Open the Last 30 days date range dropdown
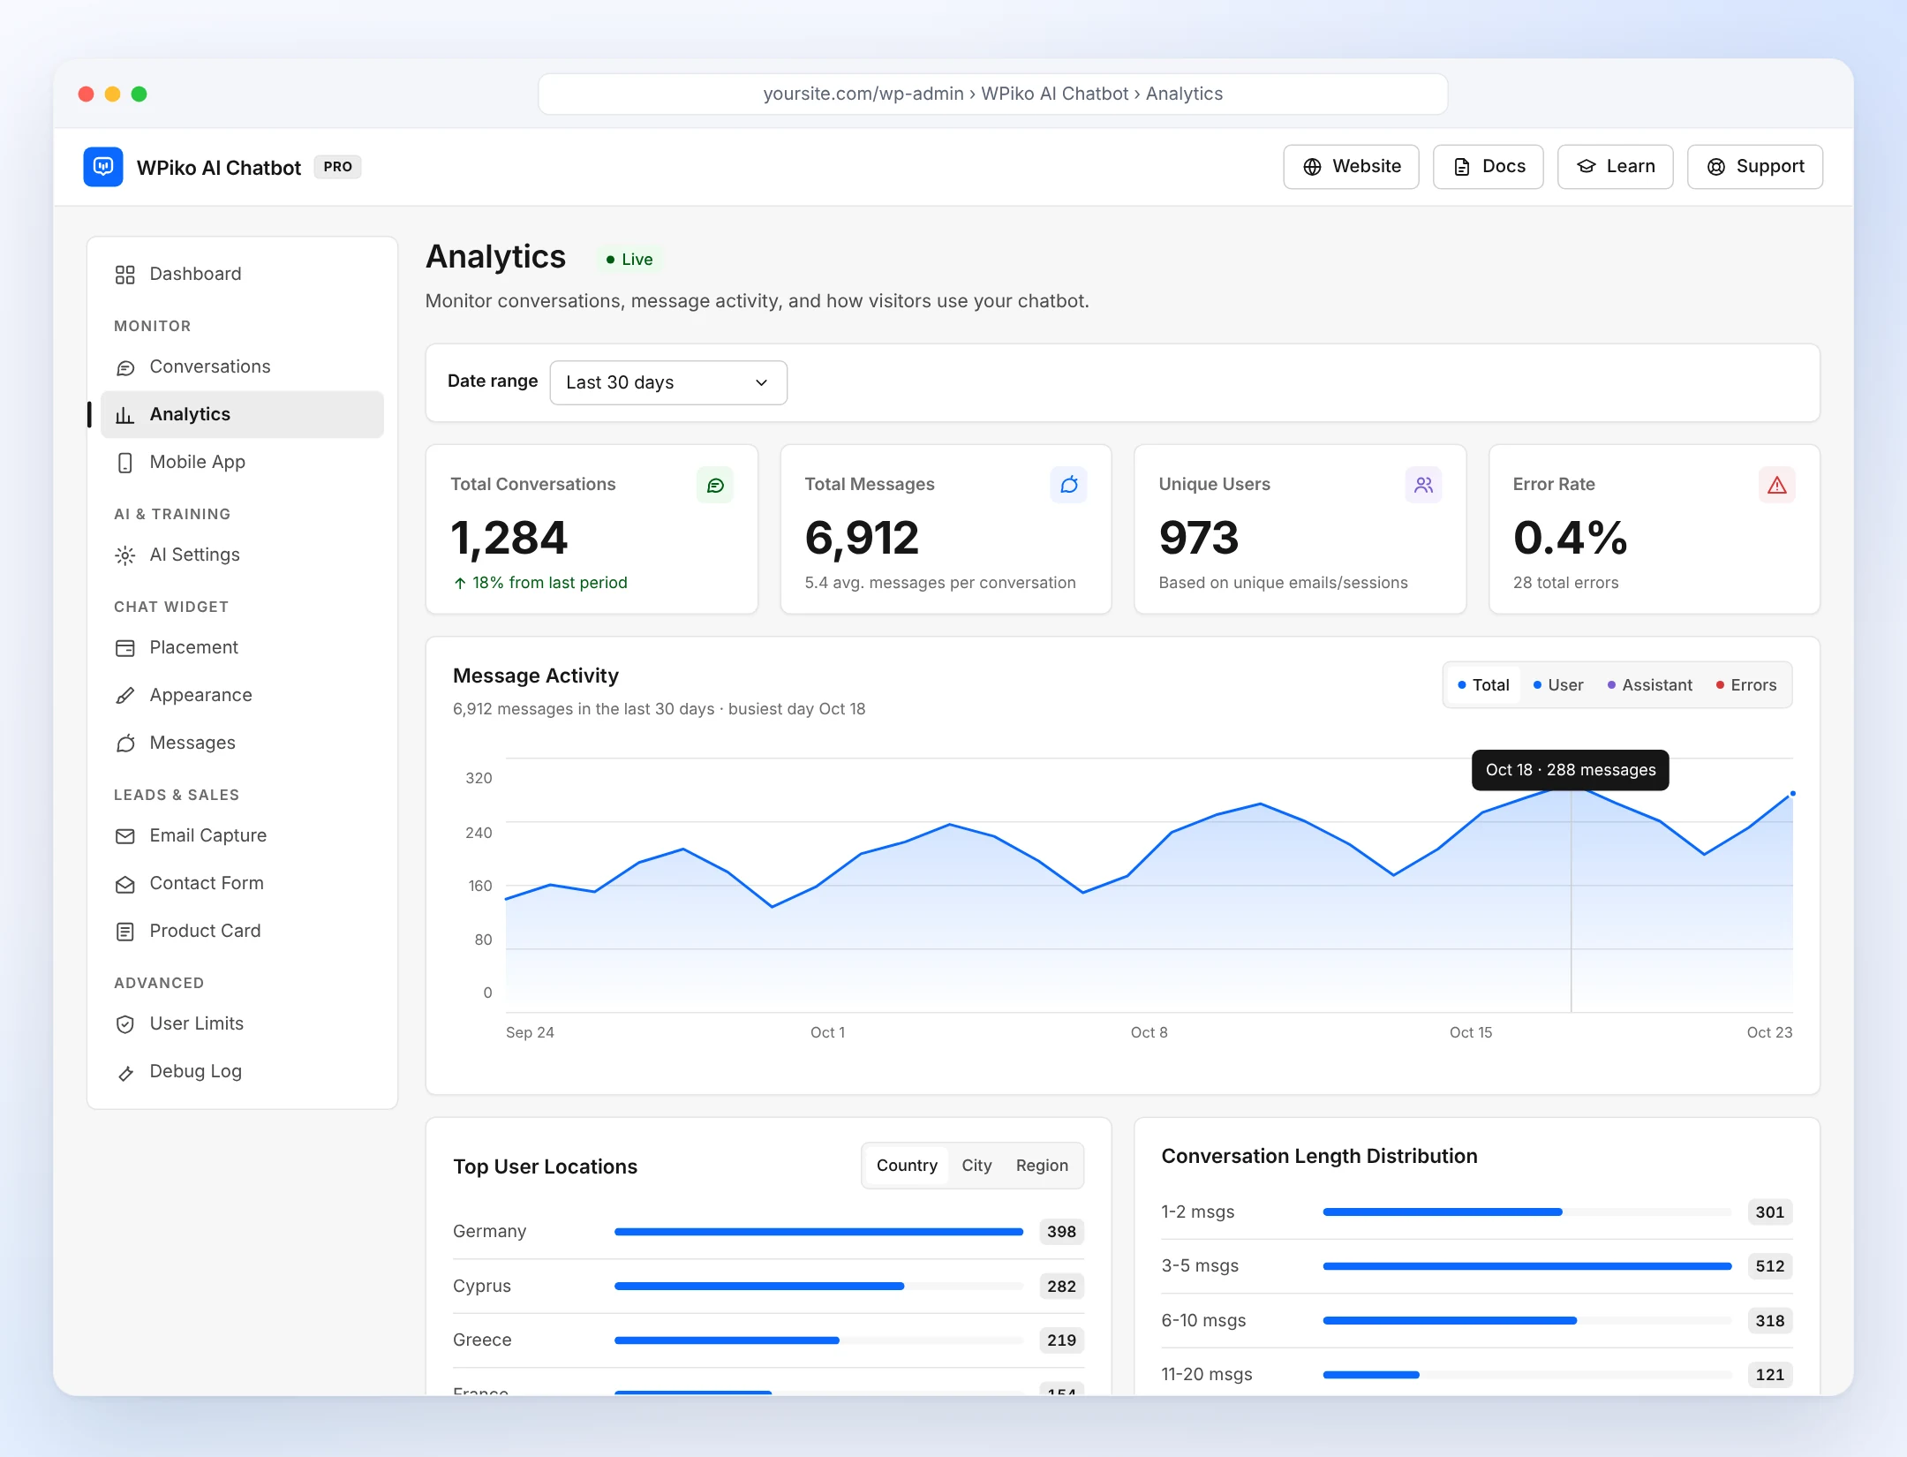This screenshot has width=1907, height=1457. pos(668,382)
